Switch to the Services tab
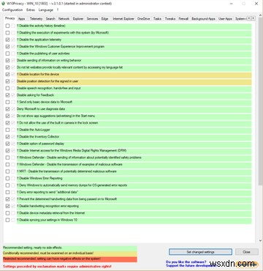 point(92,19)
